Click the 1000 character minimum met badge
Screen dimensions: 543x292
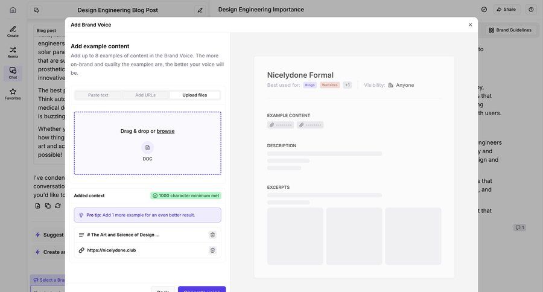tap(186, 195)
